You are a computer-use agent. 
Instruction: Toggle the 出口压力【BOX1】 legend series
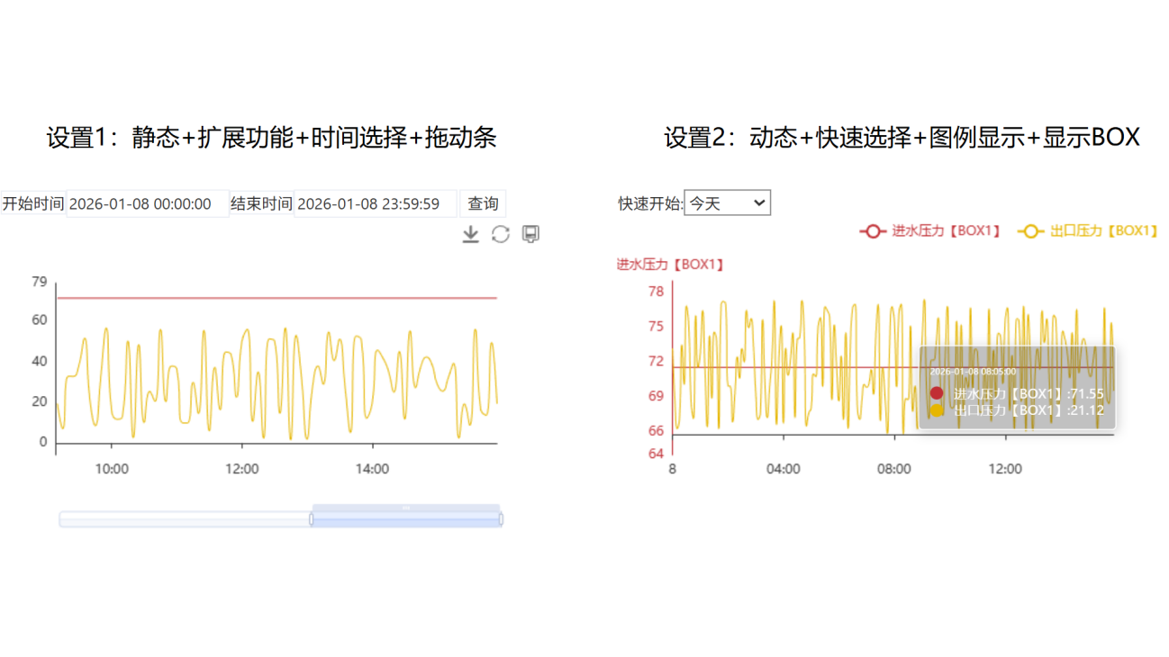[1087, 231]
